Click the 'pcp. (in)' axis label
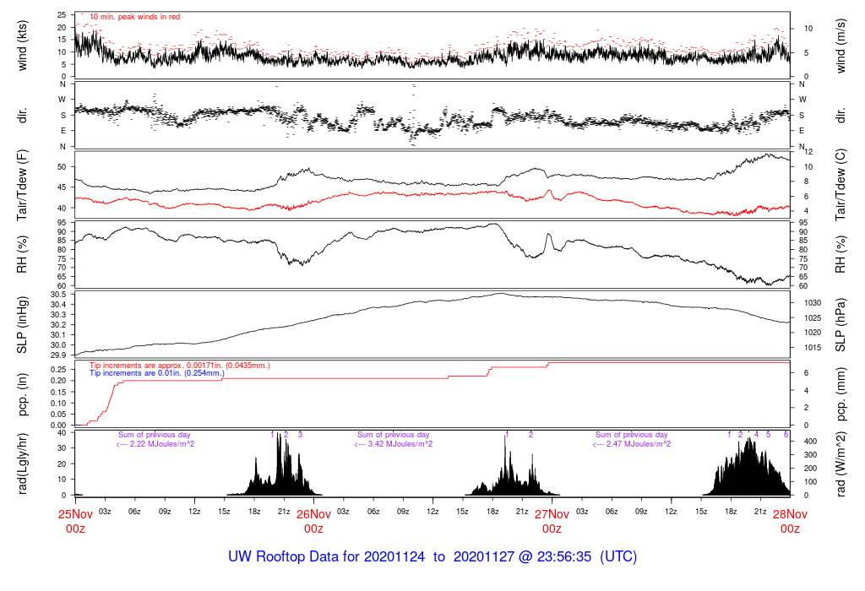This screenshot has height=591, width=865. click(22, 394)
